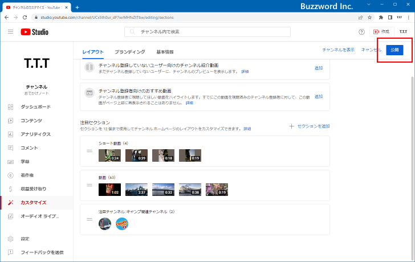The width and height of the screenshot is (415, 262).
Task: Click 詳細 link in channel trailer description
Action: point(245,72)
